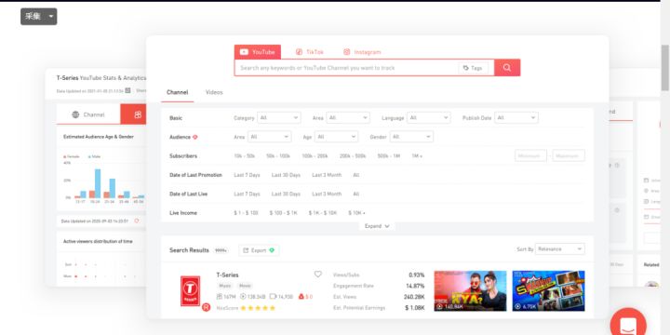The image size is (670, 335).
Task: Select Last 7 Days for last promotion
Action: pyautogui.click(x=247, y=175)
